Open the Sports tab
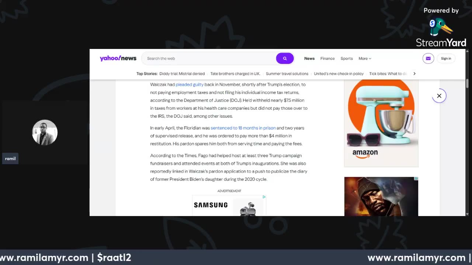 [347, 59]
